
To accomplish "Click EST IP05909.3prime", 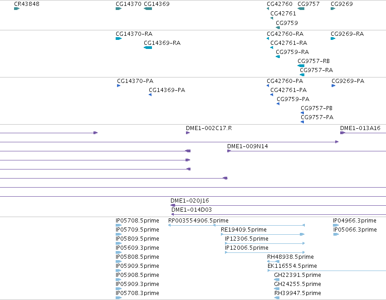I will (137, 284).
